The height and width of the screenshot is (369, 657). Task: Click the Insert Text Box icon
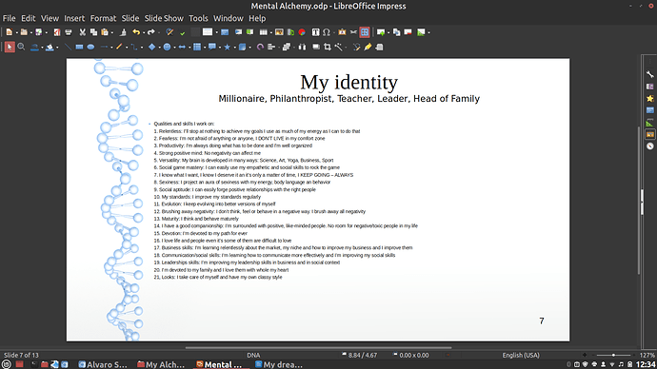(x=315, y=32)
